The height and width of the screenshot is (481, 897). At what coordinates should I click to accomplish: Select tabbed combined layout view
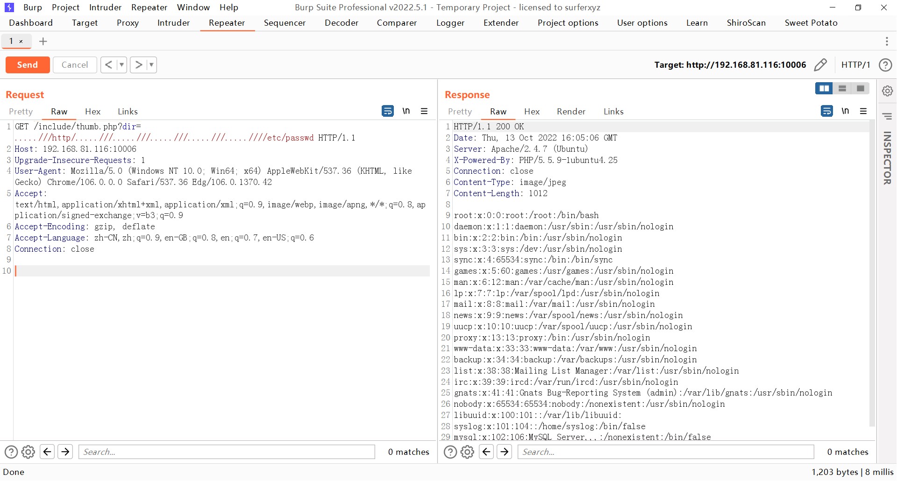[x=861, y=88]
